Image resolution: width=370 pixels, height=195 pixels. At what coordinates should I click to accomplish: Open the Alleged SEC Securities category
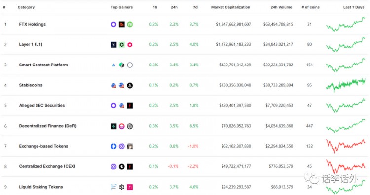pos(42,105)
